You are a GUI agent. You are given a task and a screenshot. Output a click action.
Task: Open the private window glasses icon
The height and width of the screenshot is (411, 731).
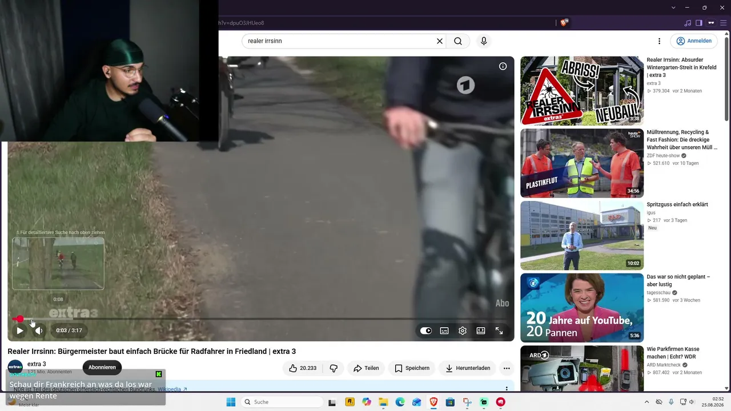click(712, 23)
